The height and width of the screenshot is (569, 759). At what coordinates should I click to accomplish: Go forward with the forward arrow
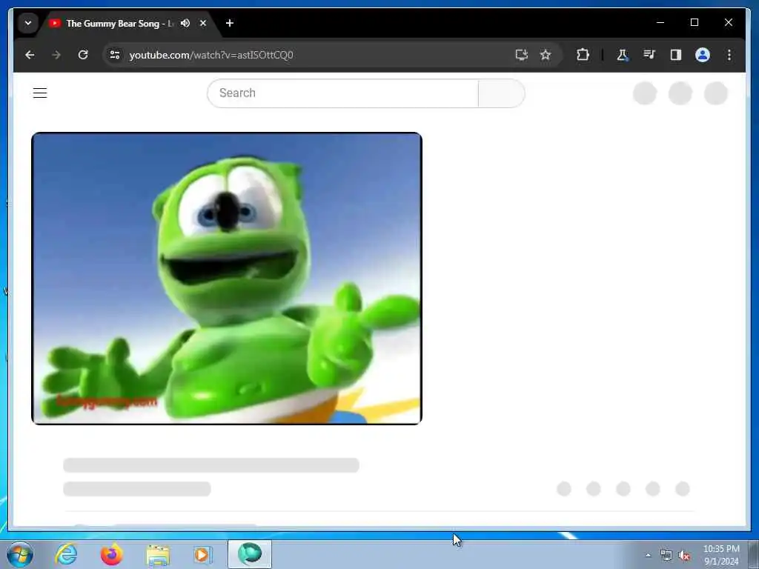(x=56, y=55)
